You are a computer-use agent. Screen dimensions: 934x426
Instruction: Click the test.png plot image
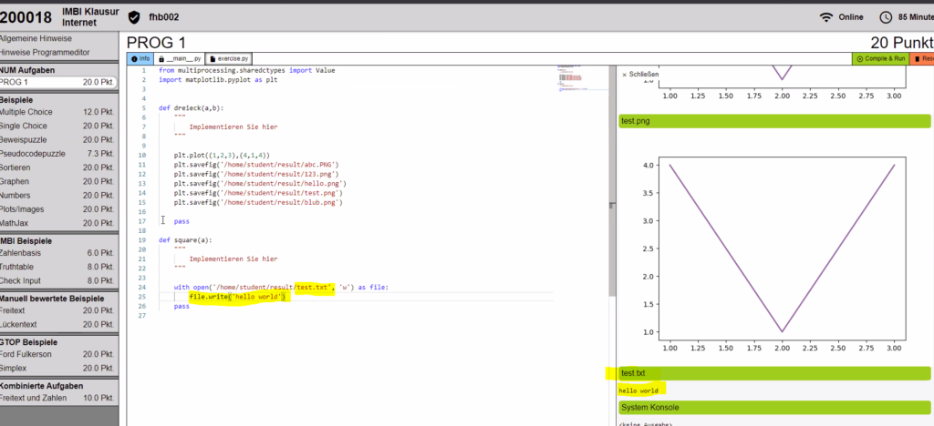pyautogui.click(x=773, y=248)
